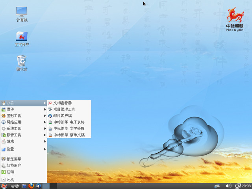The image size is (252, 189).
Task: Open the 主文件夹 home folder icon
Action: (22, 37)
